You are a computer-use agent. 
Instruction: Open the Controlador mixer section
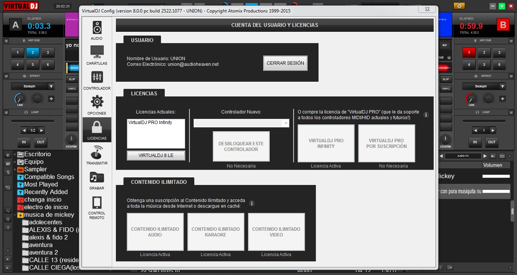pos(97,80)
